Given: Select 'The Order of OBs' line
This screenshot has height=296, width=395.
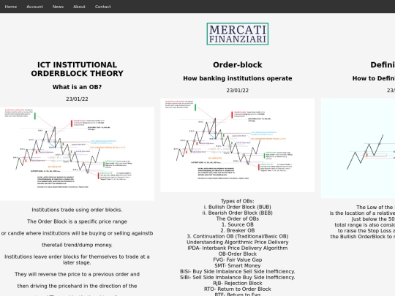Looking at the screenshot, I should click(238, 219).
